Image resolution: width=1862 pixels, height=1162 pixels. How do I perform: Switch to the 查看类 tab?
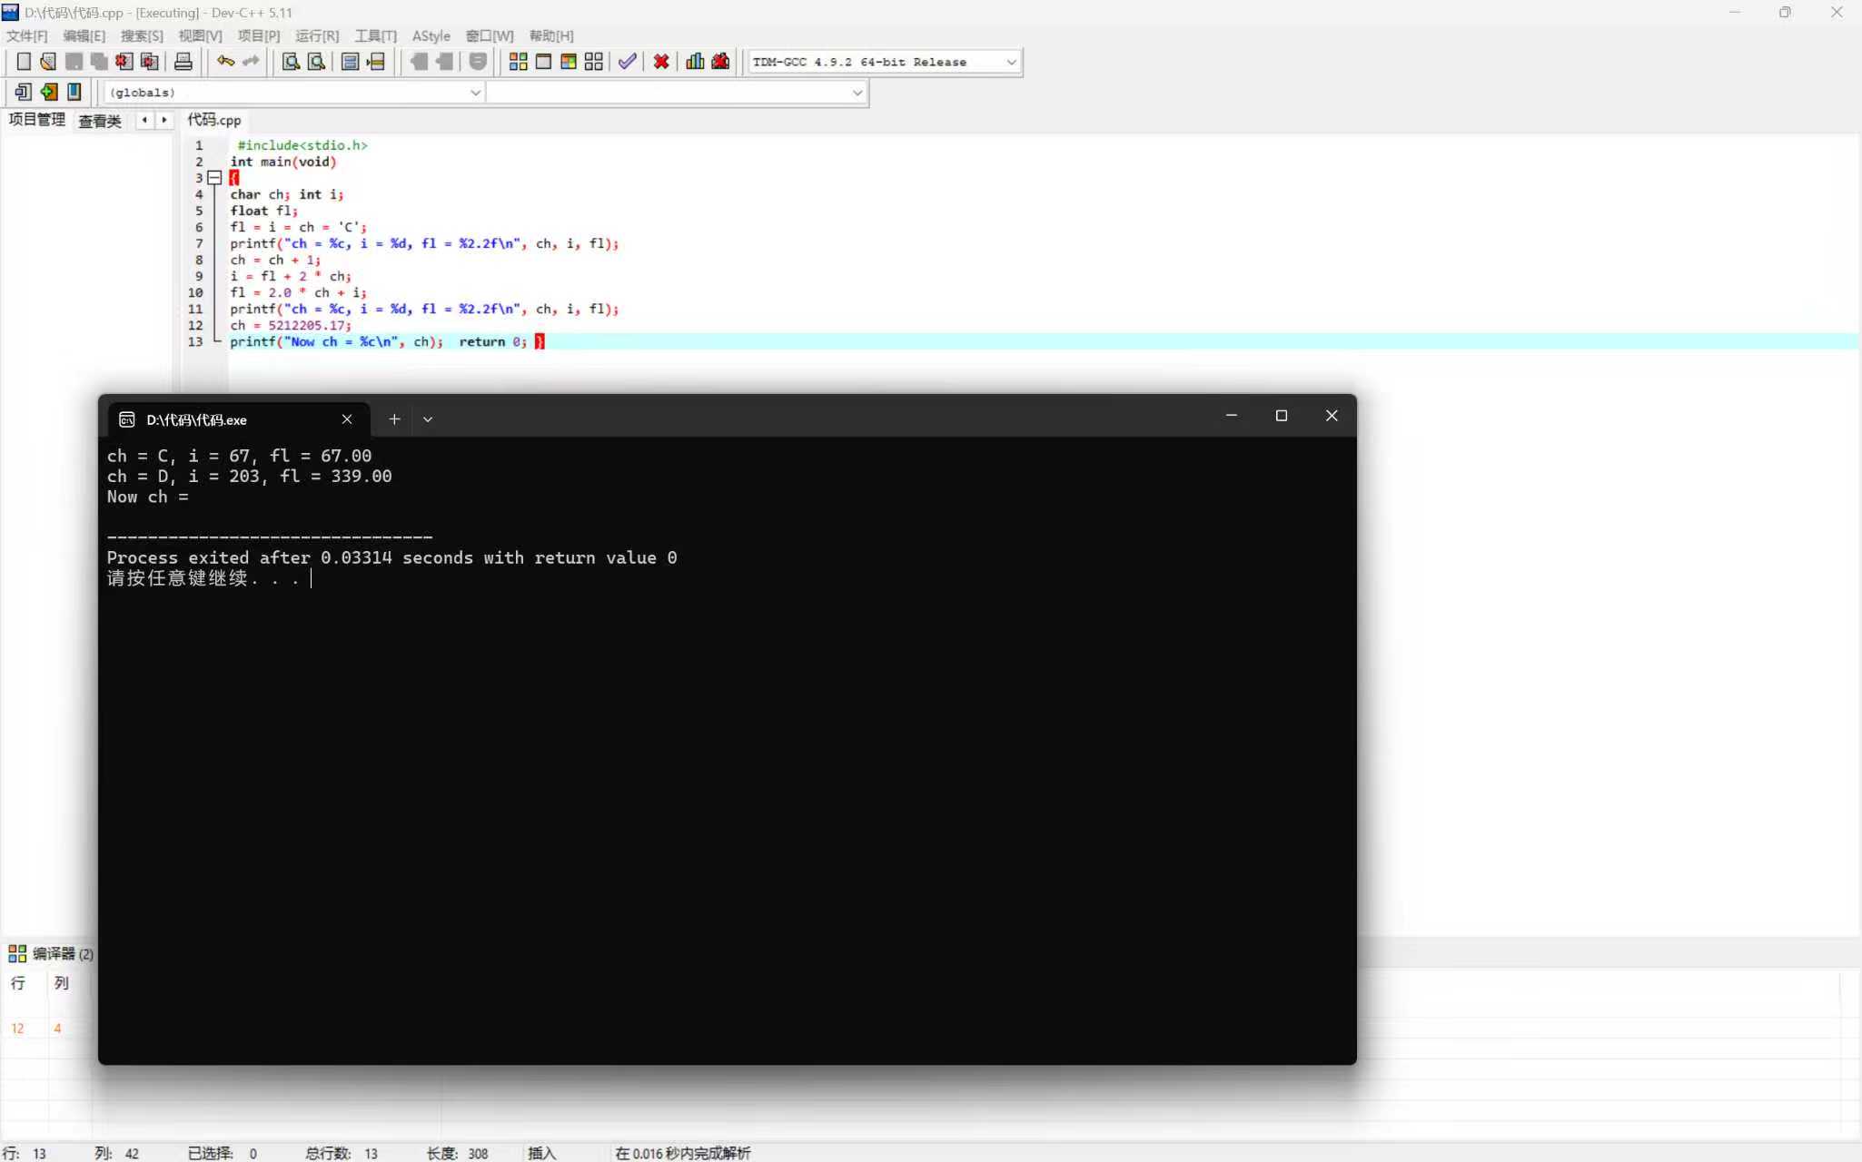tap(99, 121)
